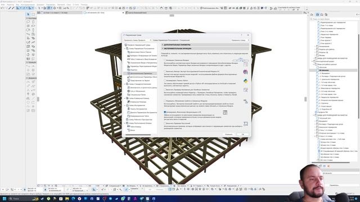Open the Apply Profile Schemes dropdown in the dialog

137,40
